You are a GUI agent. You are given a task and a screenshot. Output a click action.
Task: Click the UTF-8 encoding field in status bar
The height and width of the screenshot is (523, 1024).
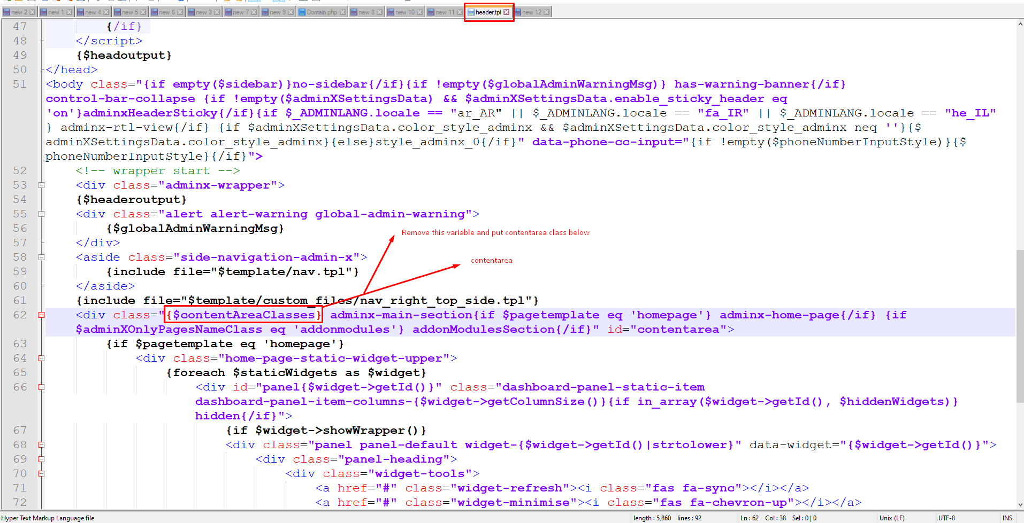click(946, 518)
